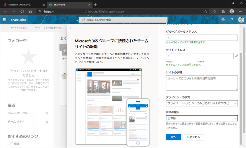The height and width of the screenshot is (148, 246).
Task: Edit site address with the pencil icon
Action: point(236,56)
